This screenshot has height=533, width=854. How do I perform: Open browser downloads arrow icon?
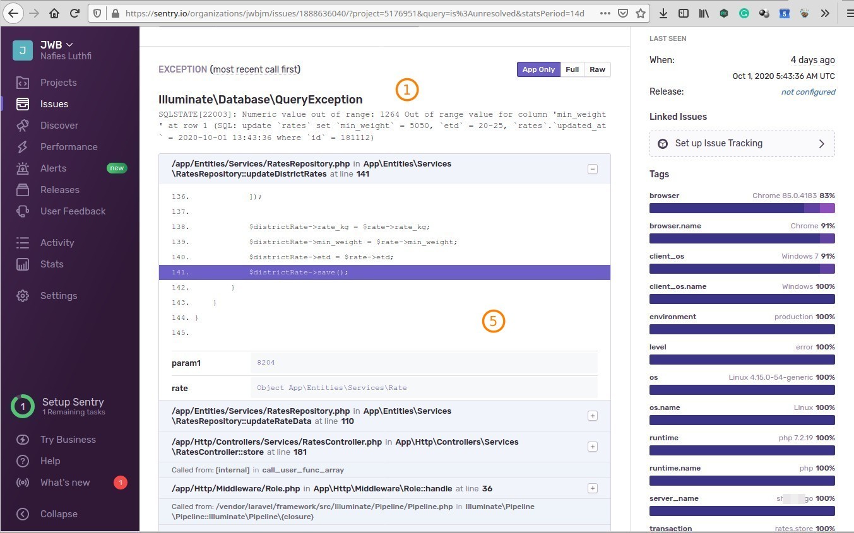point(663,13)
